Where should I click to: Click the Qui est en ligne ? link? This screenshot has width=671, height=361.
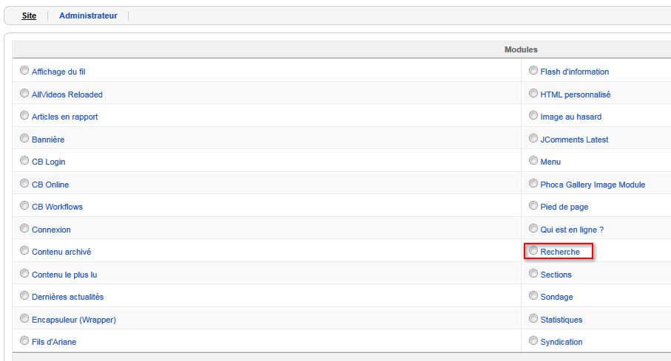(x=572, y=230)
